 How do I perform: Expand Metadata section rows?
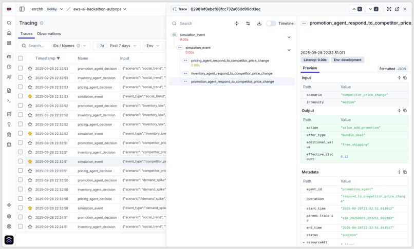[x=399, y=172]
